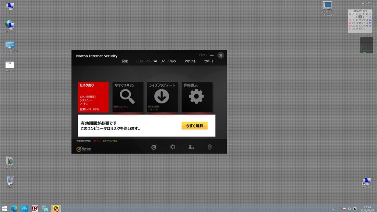This screenshot has width=377, height=212.
Task: Open the Recycle Bin desktop icon
Action: (x=10, y=182)
